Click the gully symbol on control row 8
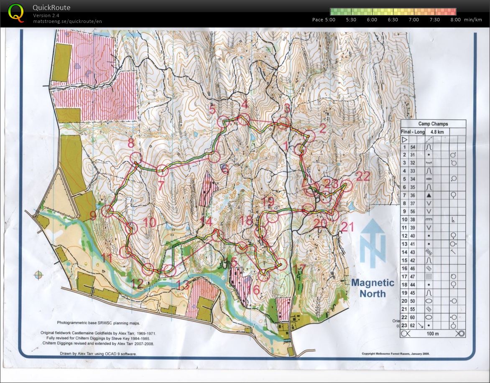This screenshot has height=383, width=490. pos(428,203)
